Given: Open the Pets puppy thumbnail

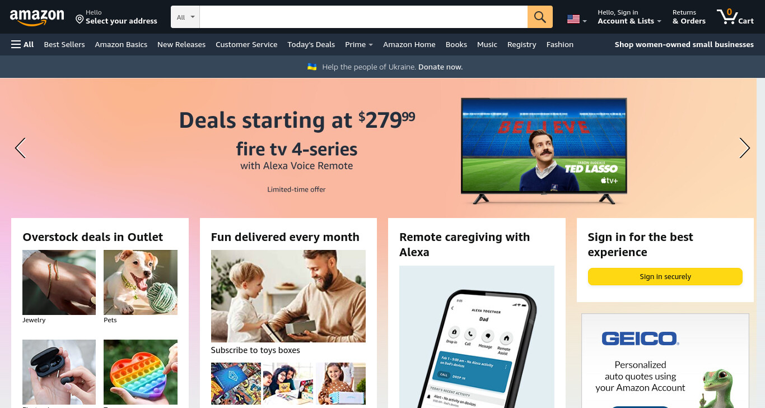Looking at the screenshot, I should [141, 282].
